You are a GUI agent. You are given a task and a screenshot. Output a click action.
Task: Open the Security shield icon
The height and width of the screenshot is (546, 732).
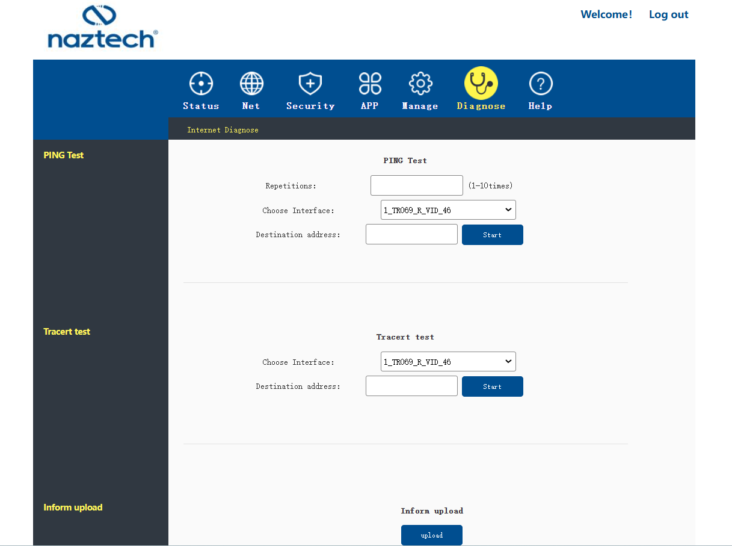310,84
